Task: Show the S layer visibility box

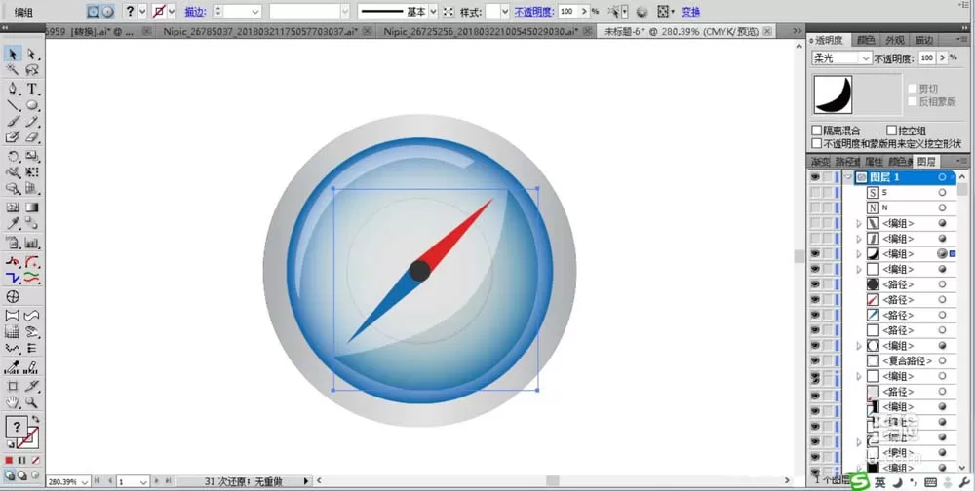Action: coord(814,193)
